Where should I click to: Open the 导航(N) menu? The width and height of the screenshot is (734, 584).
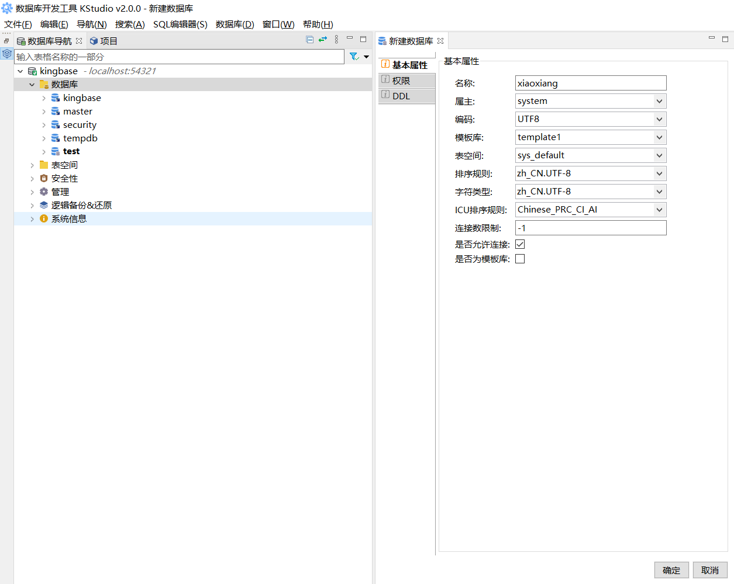[92, 24]
